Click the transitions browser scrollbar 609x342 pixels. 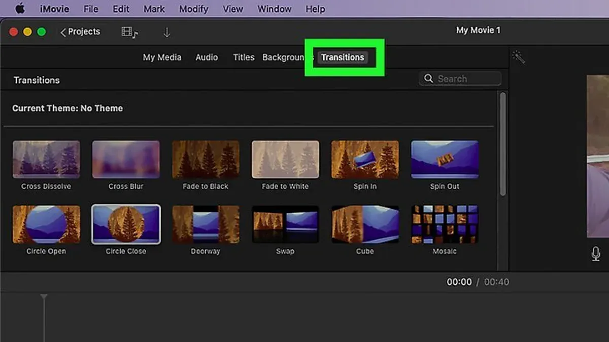[503, 144]
